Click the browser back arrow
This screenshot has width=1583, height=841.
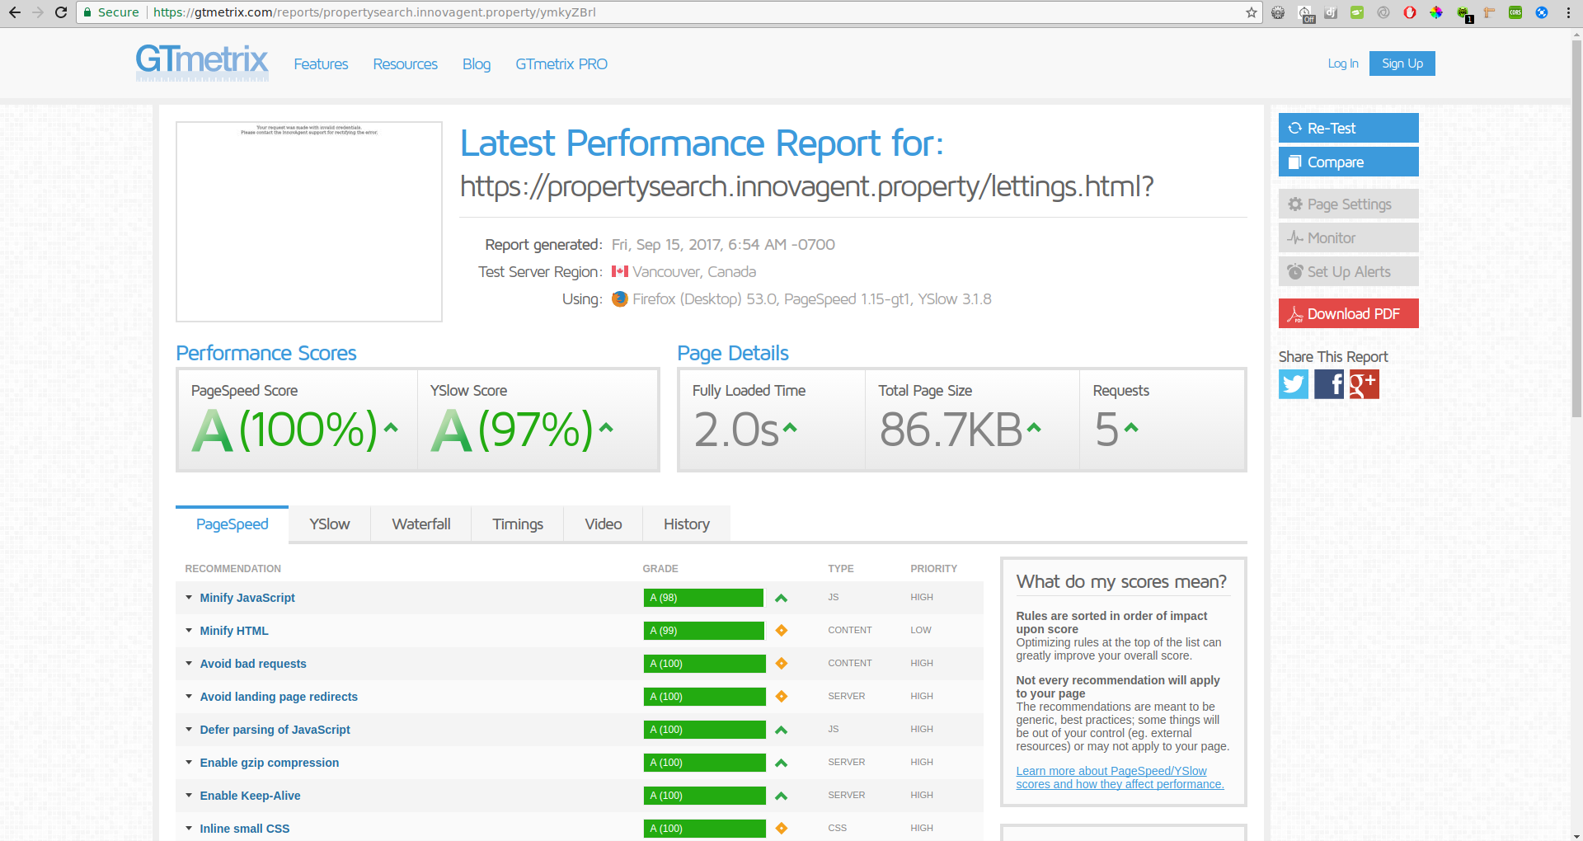click(x=15, y=12)
